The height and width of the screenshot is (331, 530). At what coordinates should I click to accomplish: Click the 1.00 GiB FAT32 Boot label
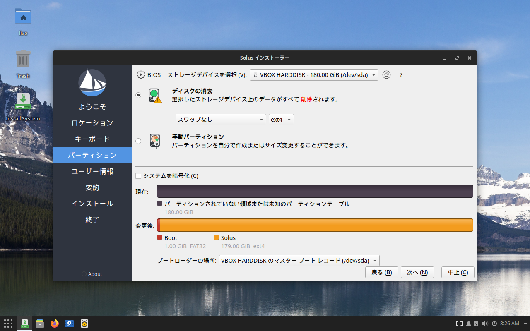pyautogui.click(x=185, y=246)
